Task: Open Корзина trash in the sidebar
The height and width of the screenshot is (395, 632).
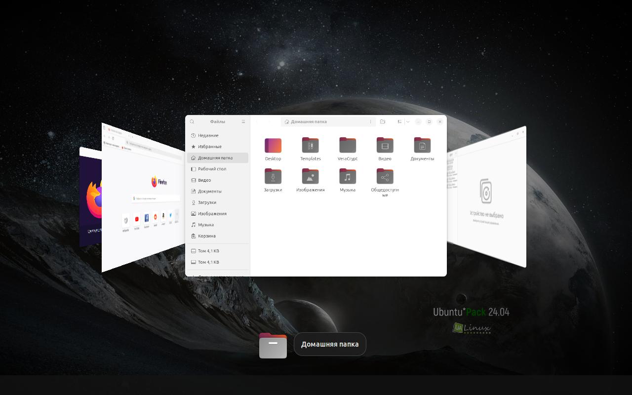Action: click(218, 236)
